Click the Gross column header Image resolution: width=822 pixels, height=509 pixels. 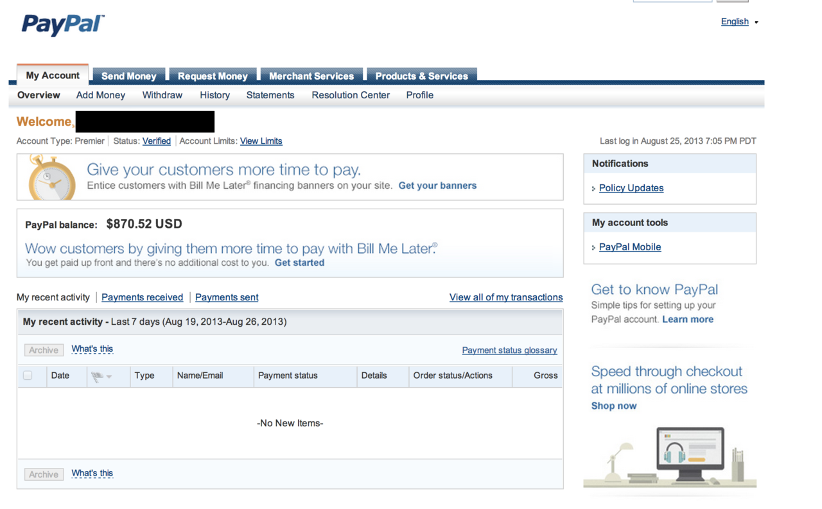[546, 375]
